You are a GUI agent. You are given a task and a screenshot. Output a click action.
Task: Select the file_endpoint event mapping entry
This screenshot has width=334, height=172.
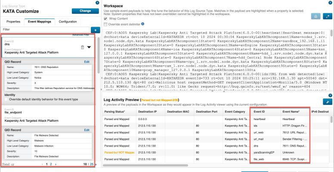pyautogui.click(x=48, y=116)
